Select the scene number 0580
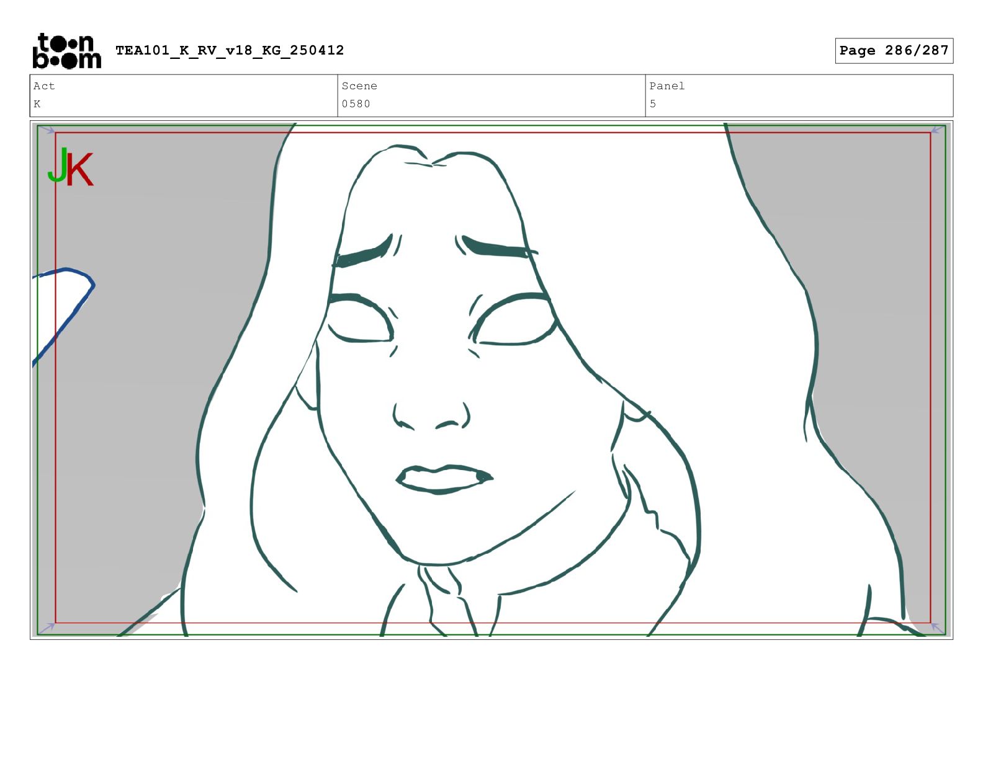Screen dimensions: 983x759 (x=356, y=104)
